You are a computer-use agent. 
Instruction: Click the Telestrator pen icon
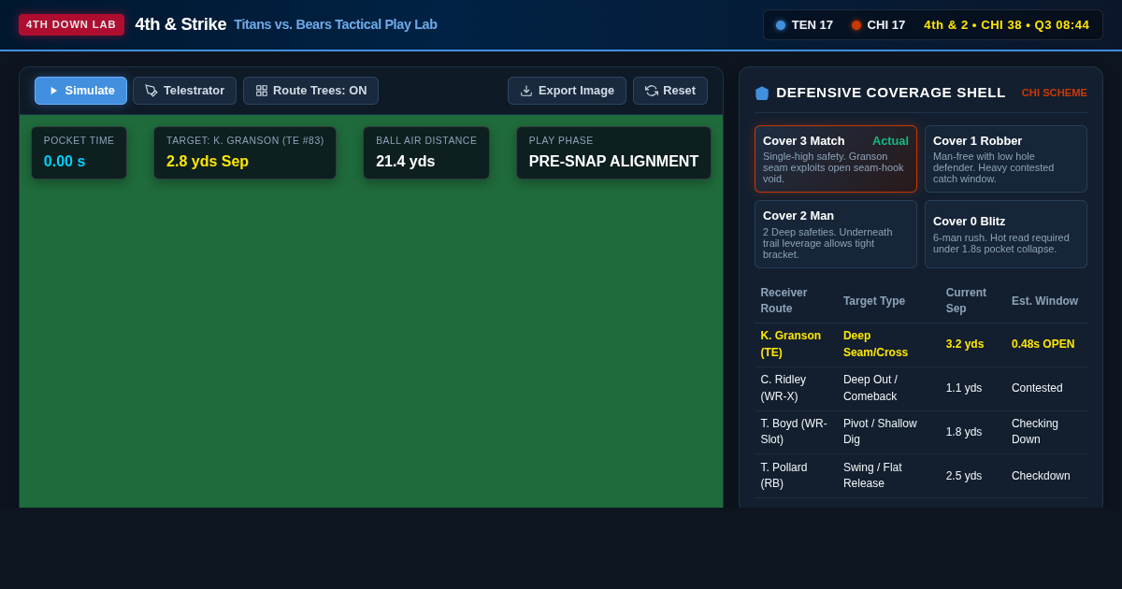[x=151, y=91]
